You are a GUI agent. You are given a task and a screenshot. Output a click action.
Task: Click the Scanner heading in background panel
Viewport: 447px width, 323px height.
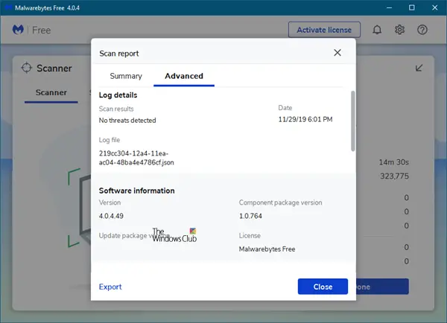54,68
